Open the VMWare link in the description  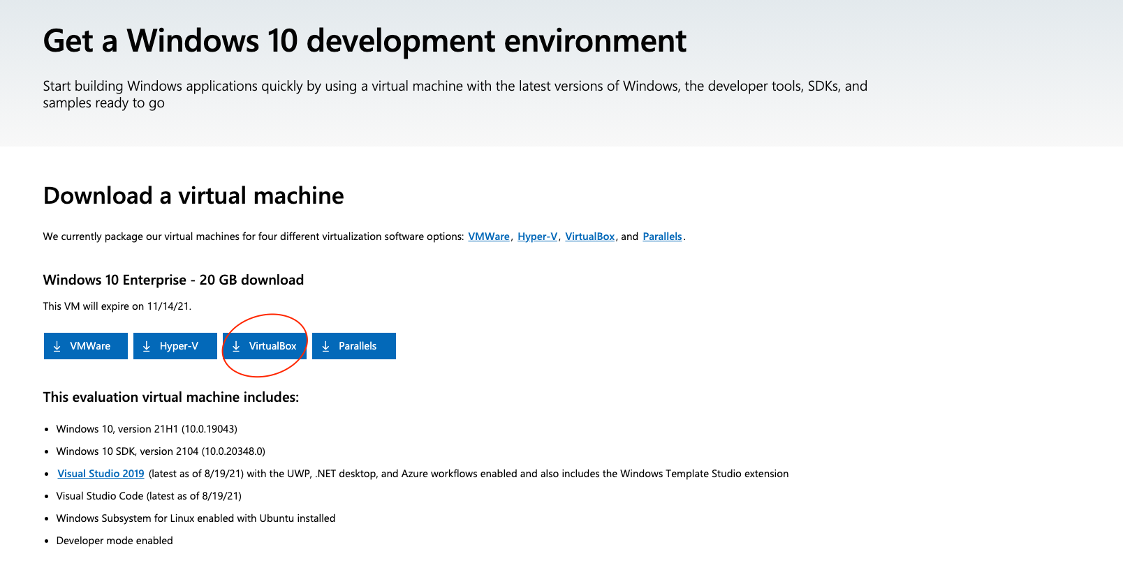coord(489,237)
